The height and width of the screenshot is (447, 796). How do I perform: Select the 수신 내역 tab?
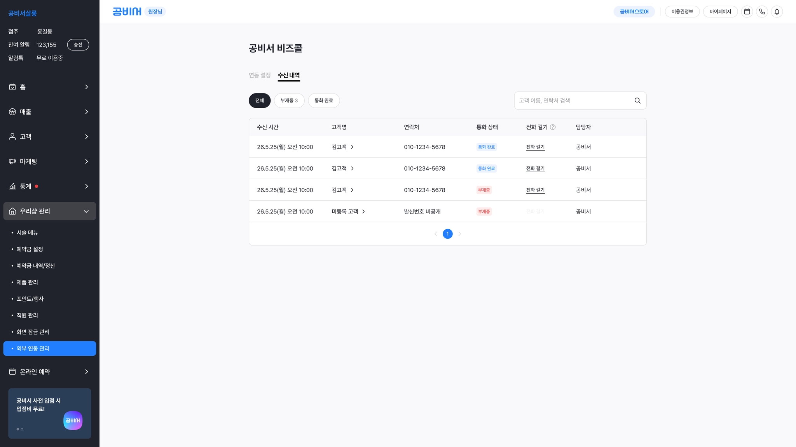pos(289,75)
